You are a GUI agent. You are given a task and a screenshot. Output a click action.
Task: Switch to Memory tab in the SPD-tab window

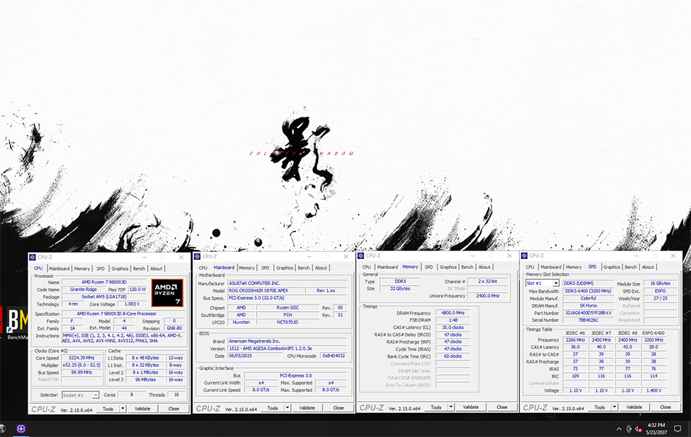point(573,267)
